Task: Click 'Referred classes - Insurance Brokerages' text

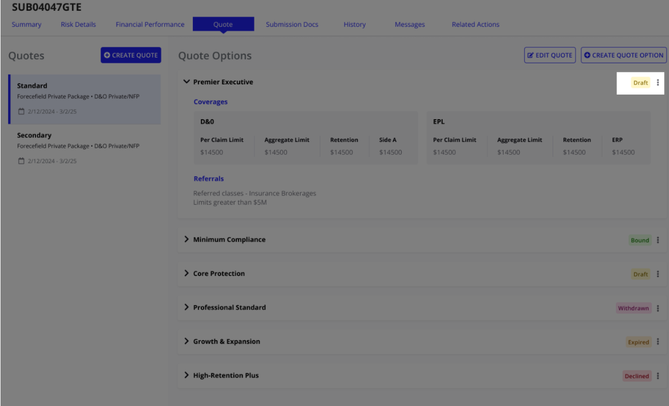Action: [254, 193]
